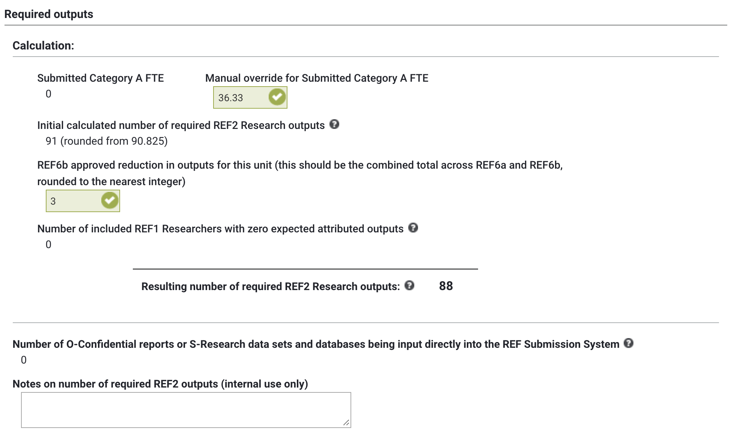734x440 pixels.
Task: Click the Submitted Category A FTE value 0
Action: coord(48,94)
